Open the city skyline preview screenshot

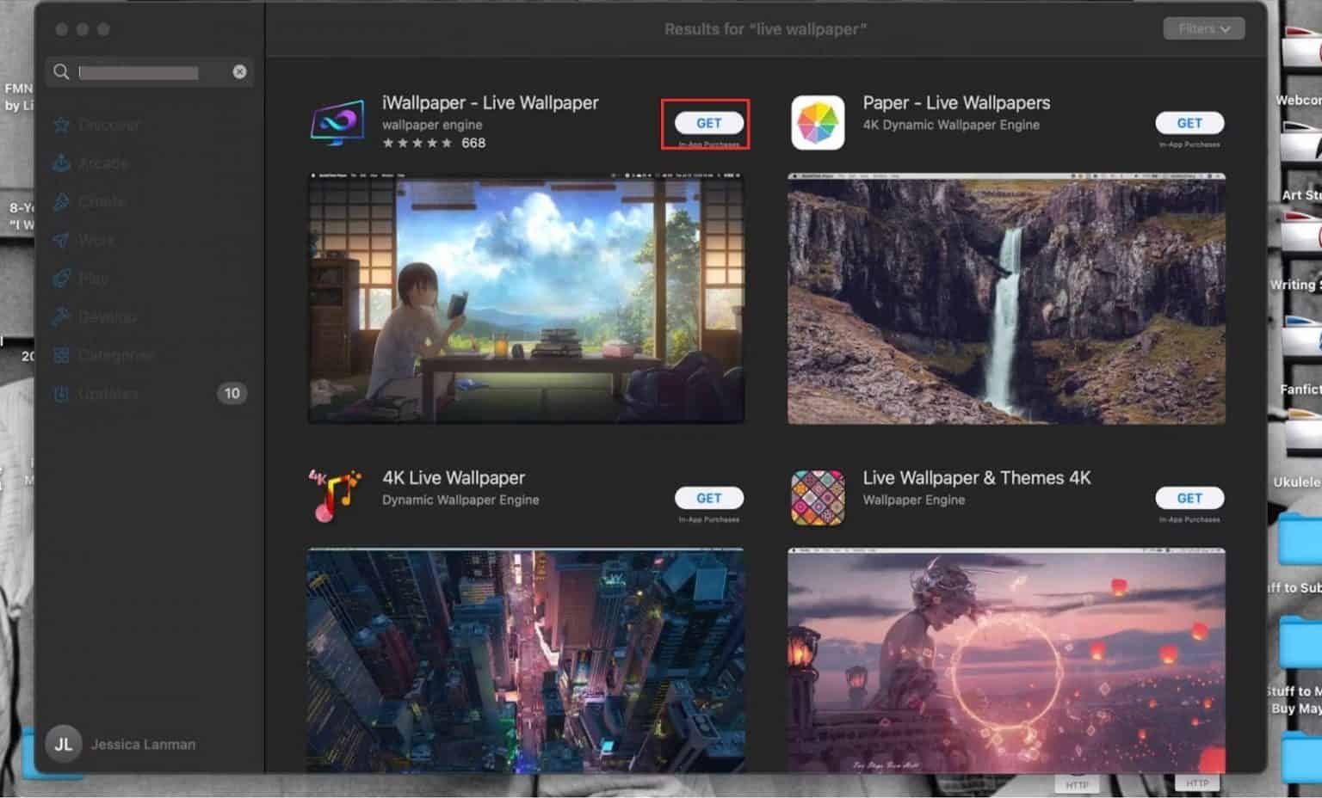[526, 659]
